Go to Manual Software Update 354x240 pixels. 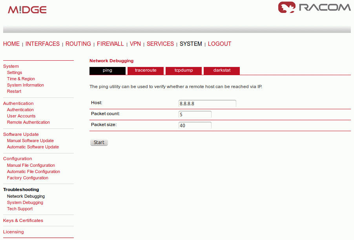click(x=30, y=141)
